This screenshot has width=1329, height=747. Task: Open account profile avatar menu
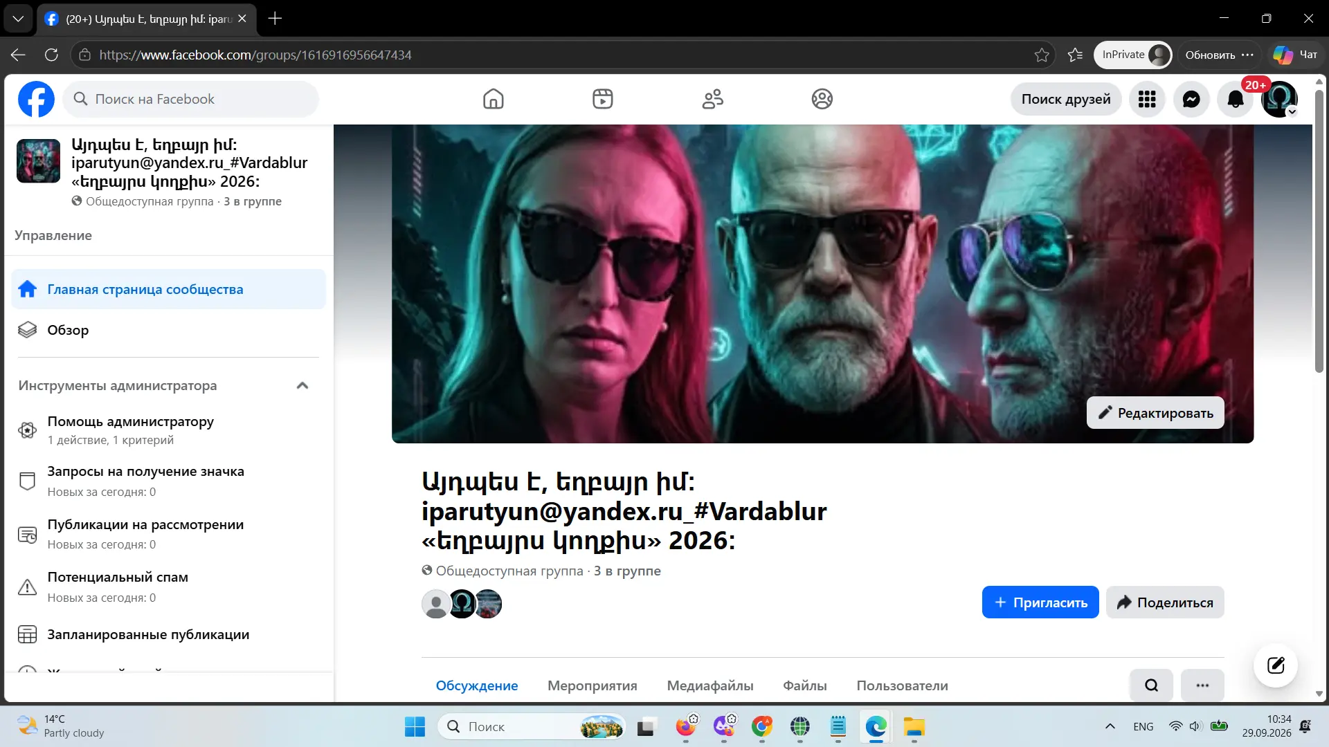pos(1279,100)
